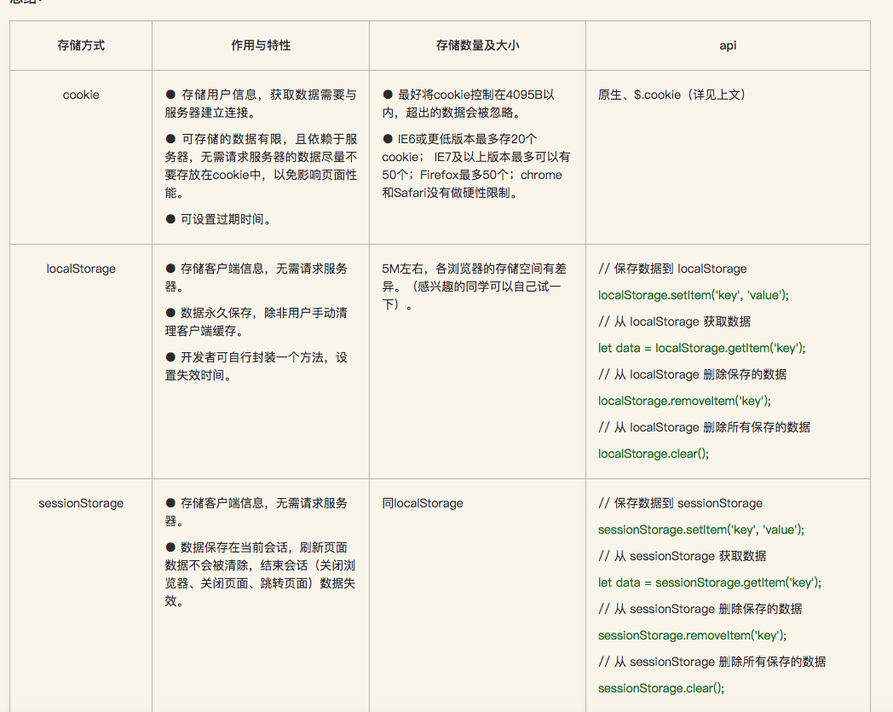The image size is (893, 712).
Task: Select the localStorage row label
Action: click(x=81, y=269)
